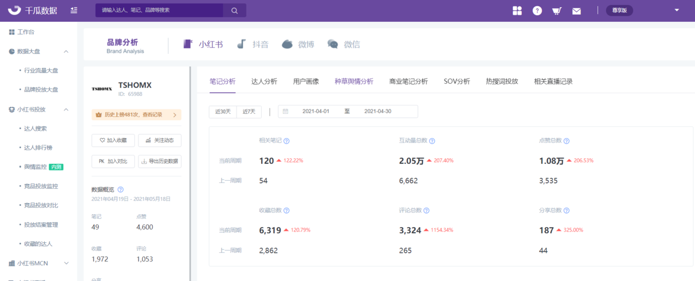Open 历史上榜481次 records link
The image size is (695, 281).
tap(136, 114)
